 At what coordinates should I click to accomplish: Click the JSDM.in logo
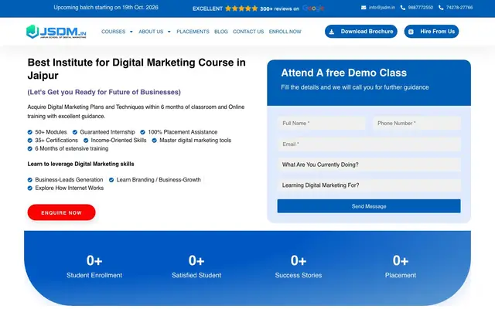click(56, 32)
